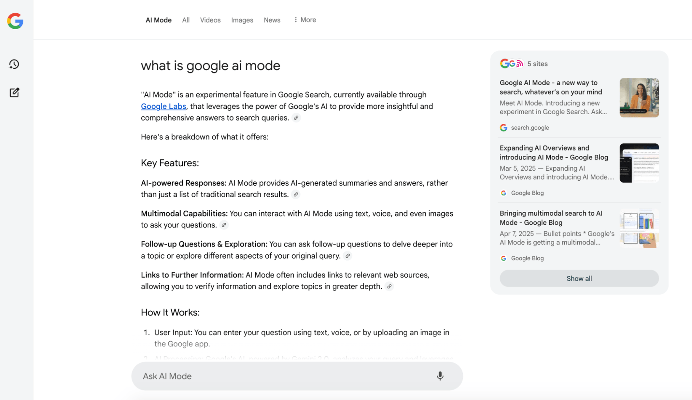The height and width of the screenshot is (400, 692).
Task: Activate the microphone for voice input
Action: 440,376
